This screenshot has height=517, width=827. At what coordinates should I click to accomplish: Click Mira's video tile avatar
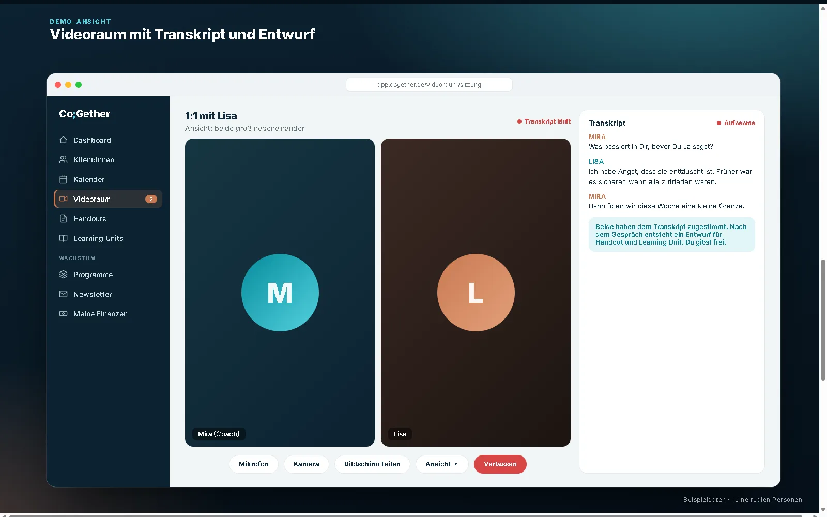[x=280, y=293]
